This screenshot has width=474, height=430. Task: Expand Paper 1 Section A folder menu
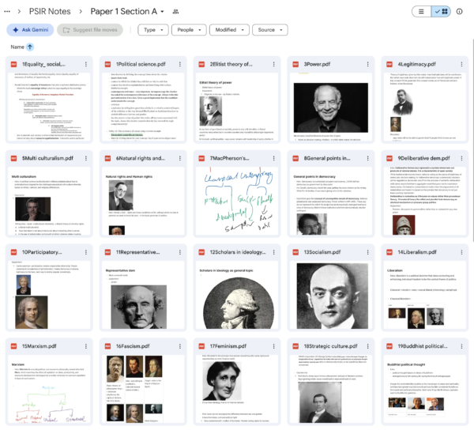coord(162,12)
